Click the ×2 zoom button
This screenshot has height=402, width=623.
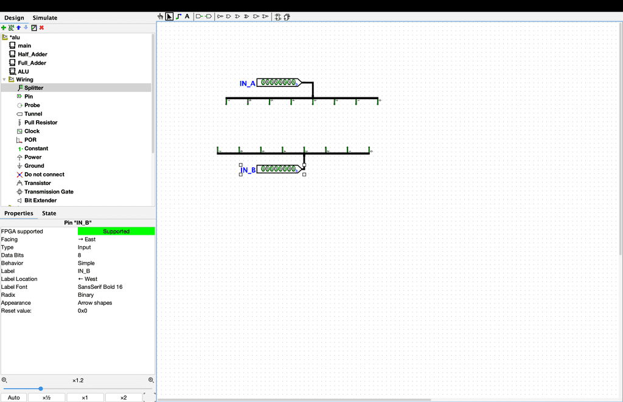coord(123,398)
